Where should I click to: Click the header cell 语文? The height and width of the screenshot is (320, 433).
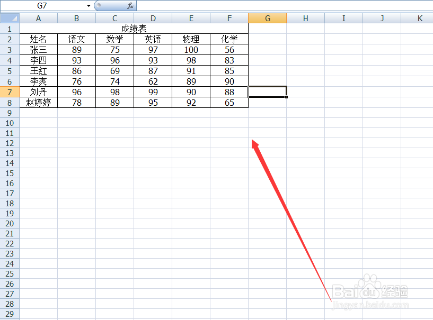pyautogui.click(x=76, y=39)
